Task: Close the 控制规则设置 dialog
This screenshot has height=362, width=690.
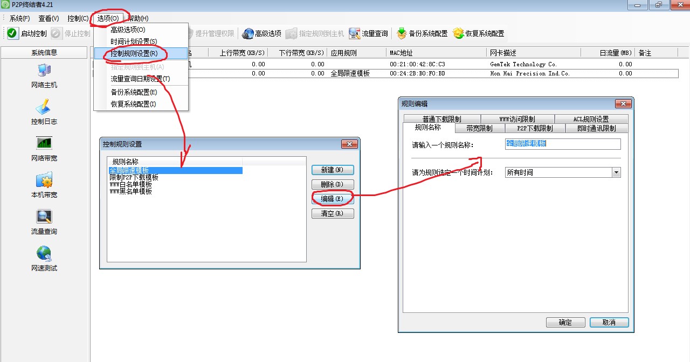Action: (349, 144)
